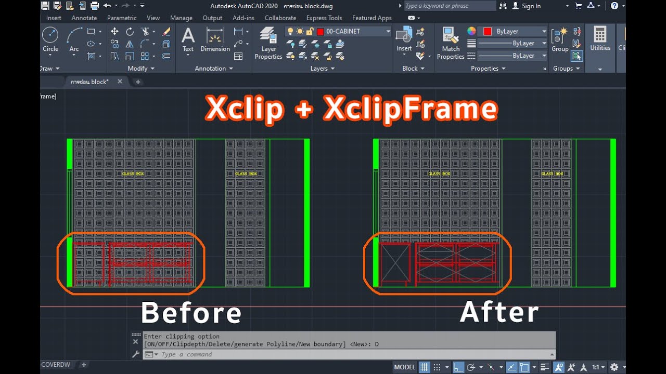This screenshot has width=666, height=374.
Task: Expand the Groups panel
Action: click(566, 69)
